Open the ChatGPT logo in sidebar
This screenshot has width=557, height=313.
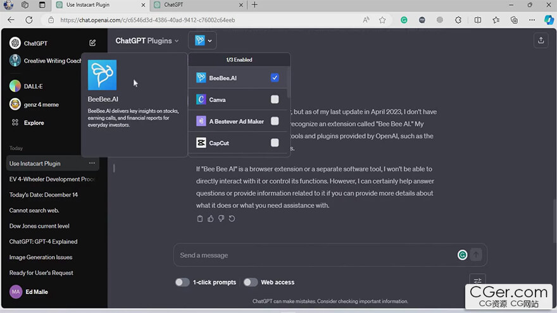pos(15,43)
